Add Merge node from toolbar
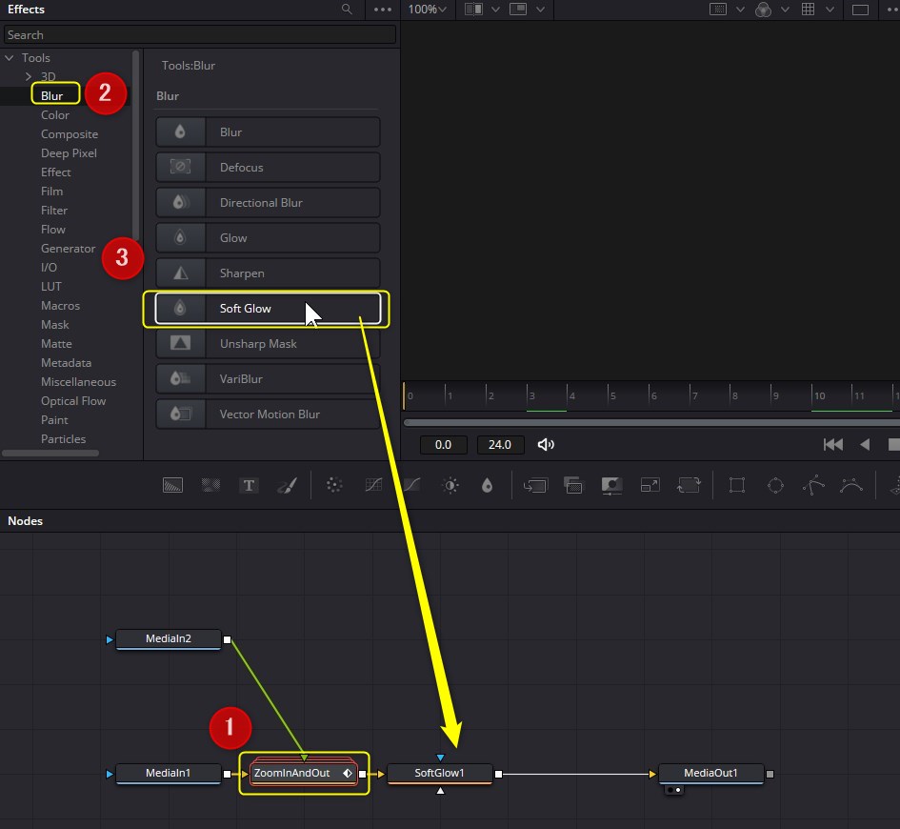The width and height of the screenshot is (900, 829). [x=535, y=486]
